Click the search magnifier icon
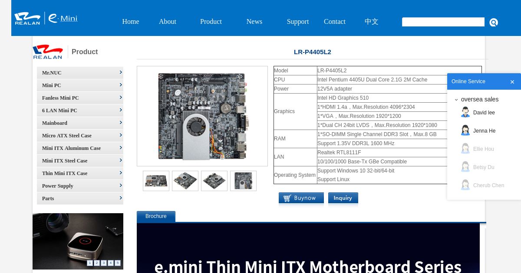This screenshot has height=273, width=521. (494, 22)
